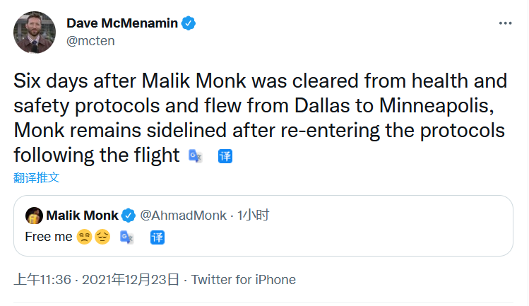Image resolution: width=529 pixels, height=306 pixels.
Task: Click the blue translate icon after the main tweet
Action: coord(225,155)
